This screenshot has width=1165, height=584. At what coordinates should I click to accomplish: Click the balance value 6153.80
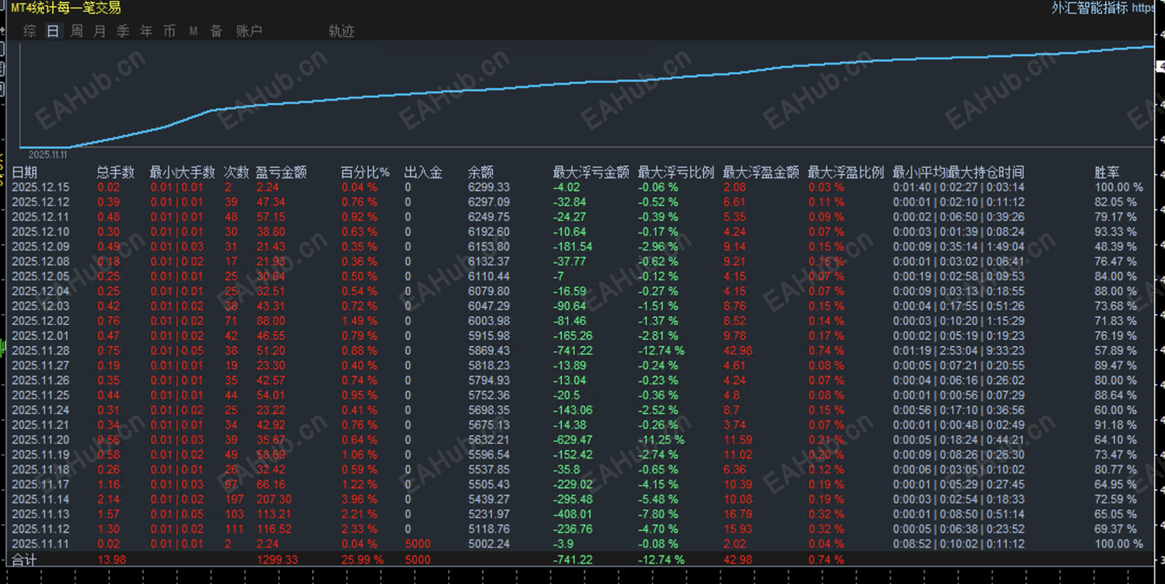tap(489, 247)
